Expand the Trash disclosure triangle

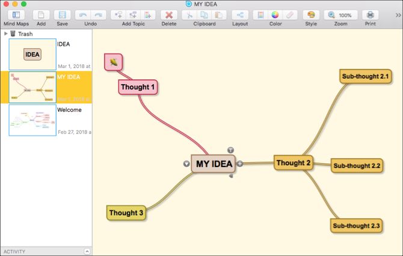click(5, 34)
